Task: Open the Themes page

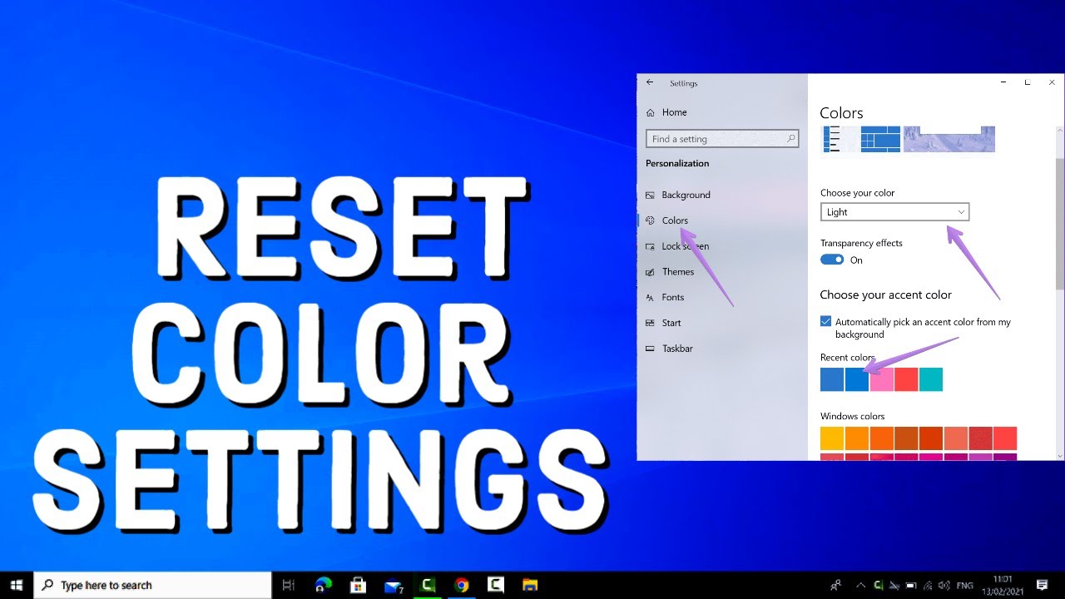Action: click(670, 272)
